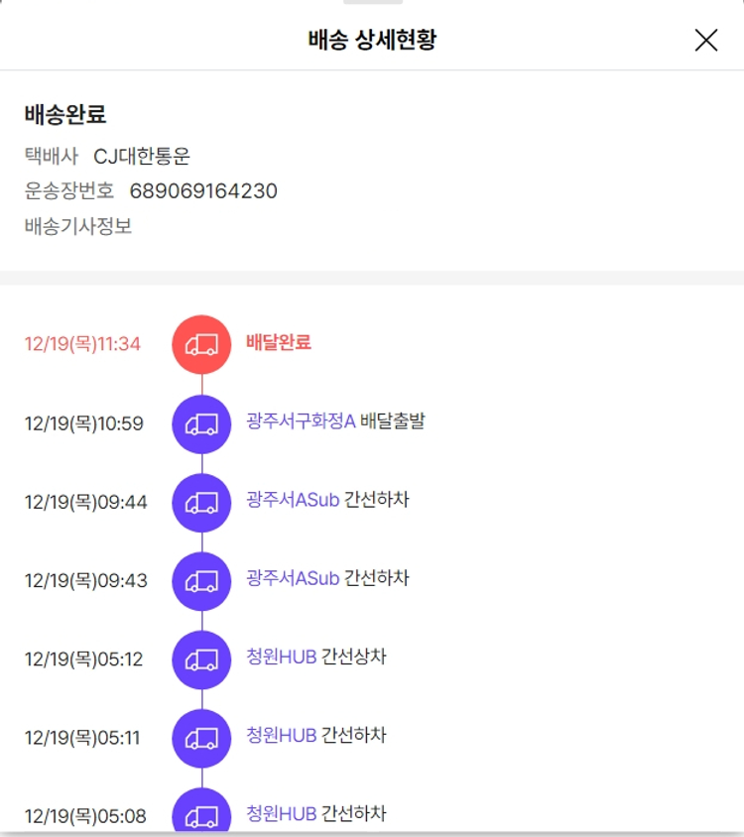Open the 청원HUB link at 05:11
Image resolution: width=744 pixels, height=837 pixels.
(x=282, y=736)
